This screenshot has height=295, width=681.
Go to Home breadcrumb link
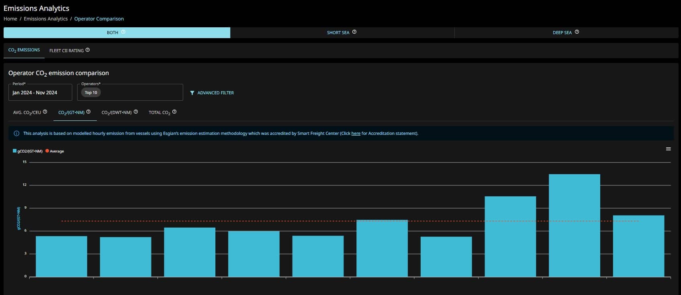(x=10, y=19)
